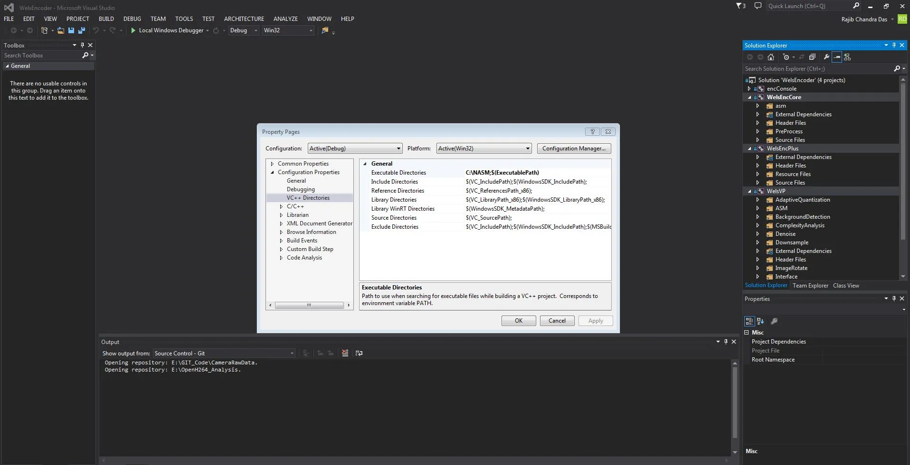The image size is (910, 465).
Task: Click the Properties window Alphabetical sort icon
Action: [x=760, y=321]
